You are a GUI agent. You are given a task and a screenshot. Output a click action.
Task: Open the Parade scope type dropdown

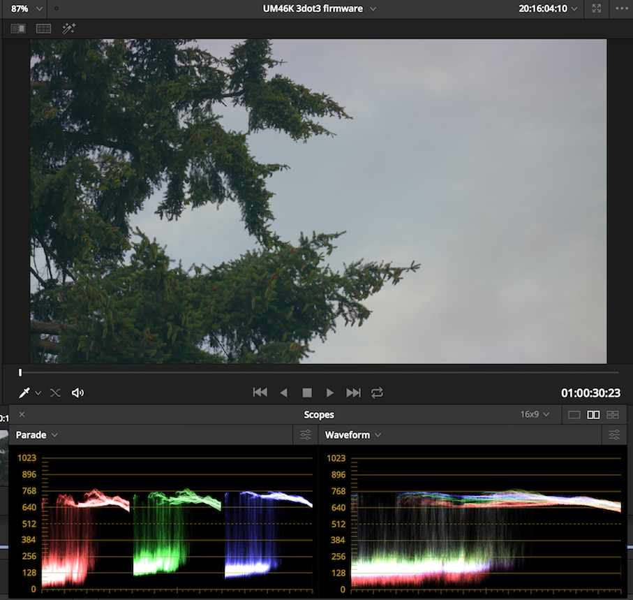point(37,434)
